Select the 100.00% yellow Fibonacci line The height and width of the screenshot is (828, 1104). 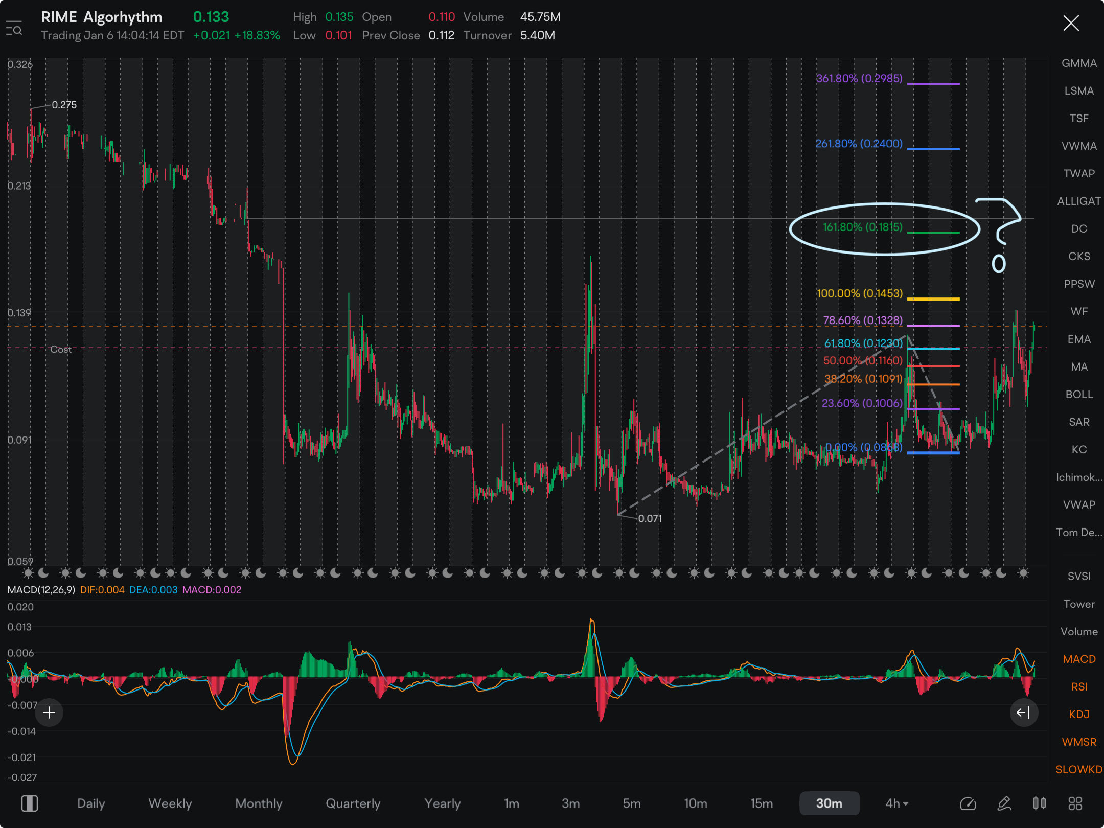pyautogui.click(x=933, y=298)
